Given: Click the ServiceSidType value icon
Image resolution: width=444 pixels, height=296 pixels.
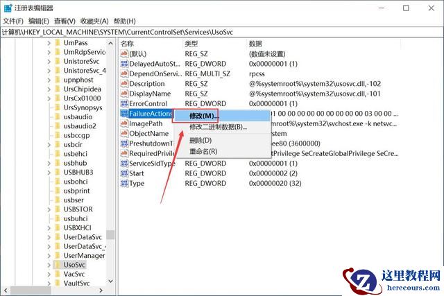Looking at the screenshot, I should coord(124,164).
